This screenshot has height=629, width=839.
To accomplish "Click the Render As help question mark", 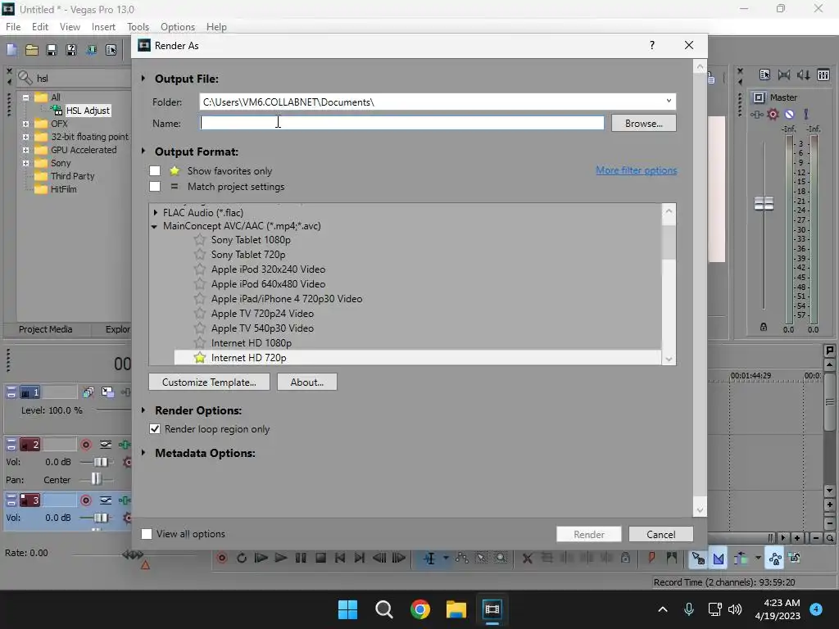I will [x=651, y=46].
